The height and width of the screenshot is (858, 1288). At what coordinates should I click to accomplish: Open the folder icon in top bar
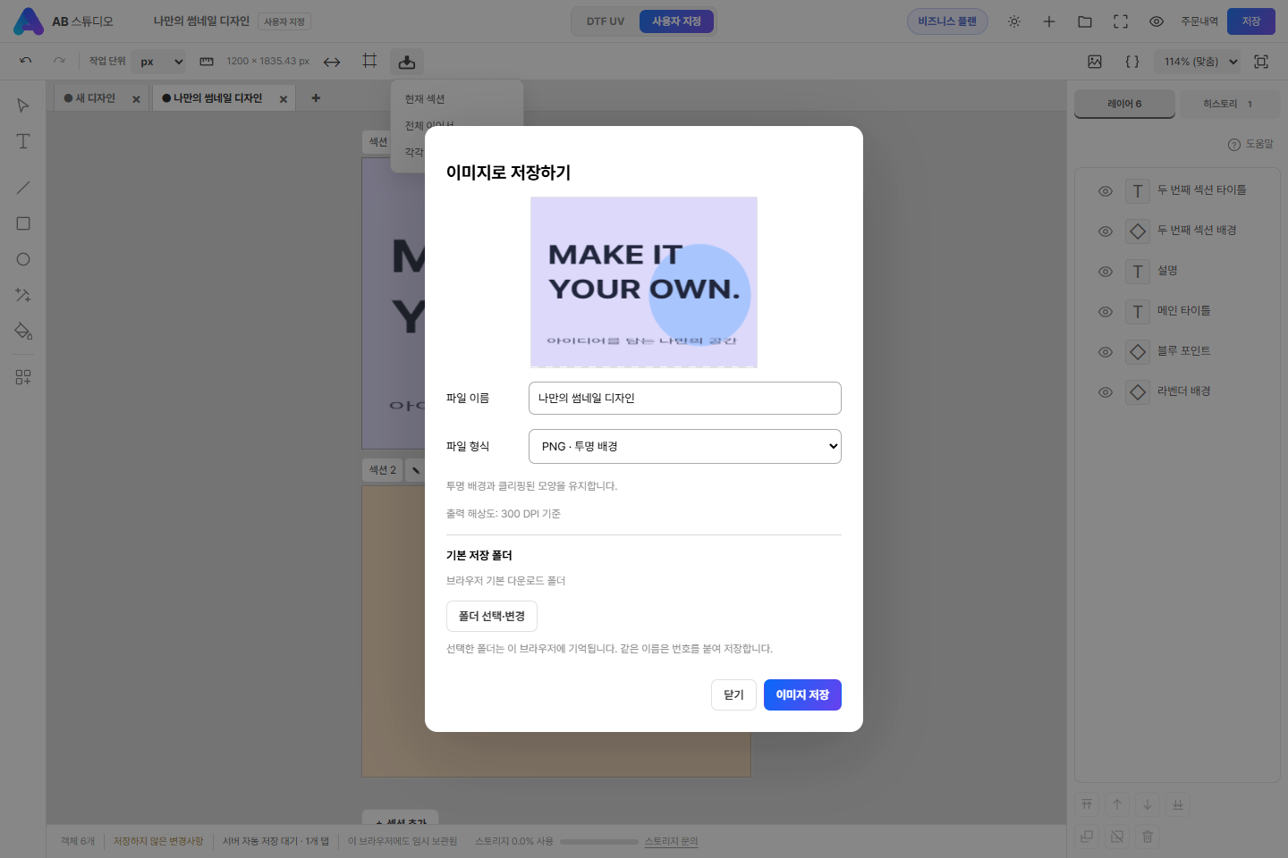pos(1085,21)
